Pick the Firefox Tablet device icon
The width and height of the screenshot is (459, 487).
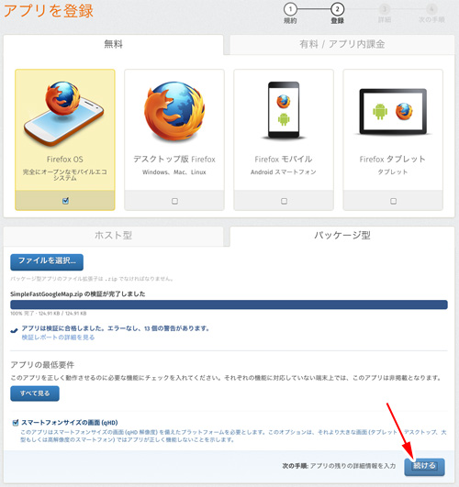pyautogui.click(x=393, y=112)
